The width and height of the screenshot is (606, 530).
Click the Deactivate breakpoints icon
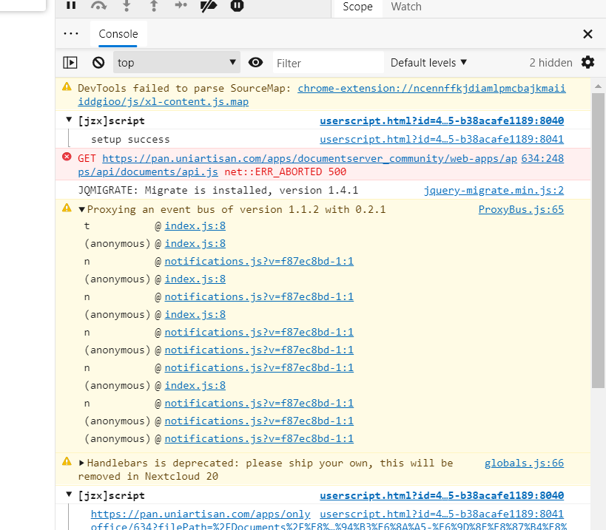point(208,6)
